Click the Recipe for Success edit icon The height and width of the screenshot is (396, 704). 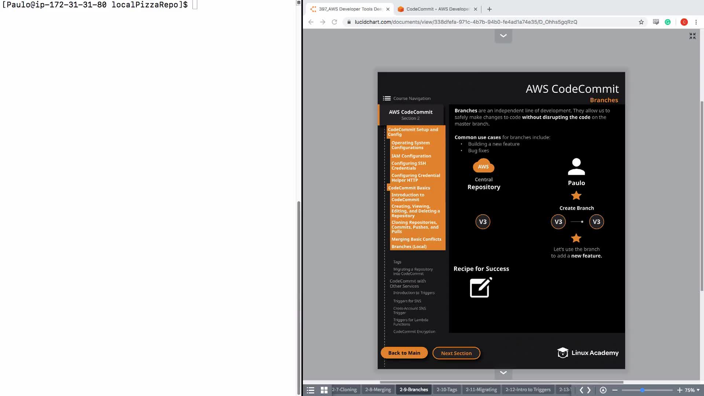[x=481, y=287]
